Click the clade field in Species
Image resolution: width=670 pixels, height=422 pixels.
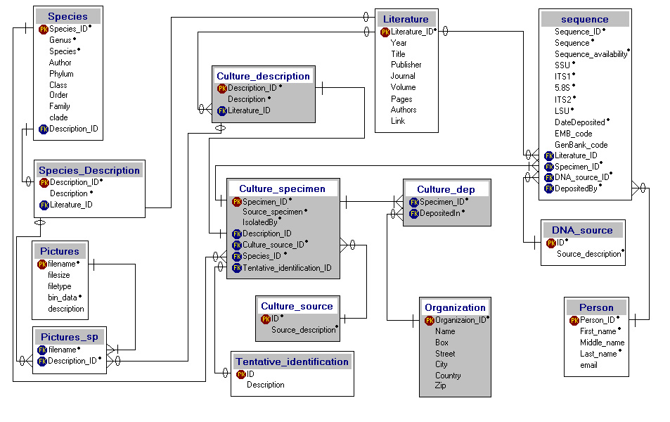pyautogui.click(x=58, y=117)
